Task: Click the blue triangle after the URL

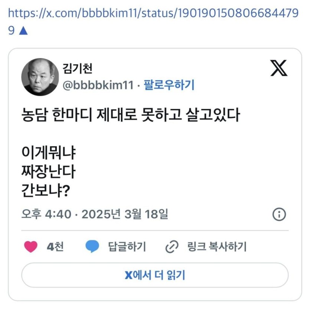Action: coord(23,30)
